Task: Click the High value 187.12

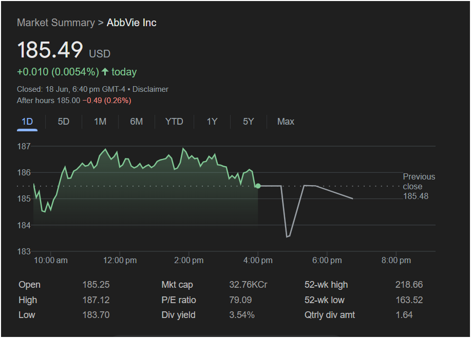Action: pyautogui.click(x=96, y=300)
